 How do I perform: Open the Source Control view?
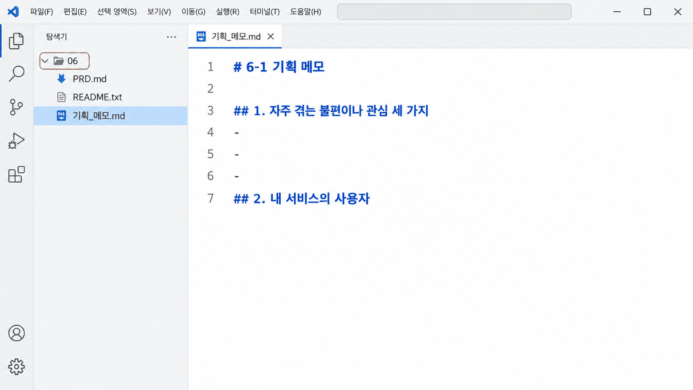tap(16, 107)
